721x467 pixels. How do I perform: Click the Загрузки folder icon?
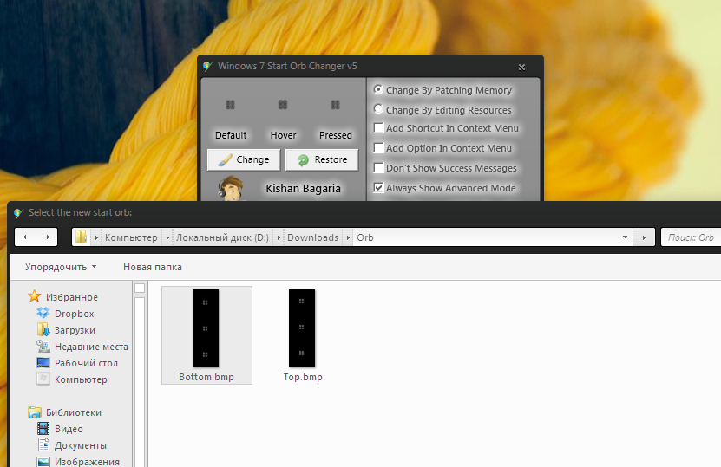tap(43, 329)
